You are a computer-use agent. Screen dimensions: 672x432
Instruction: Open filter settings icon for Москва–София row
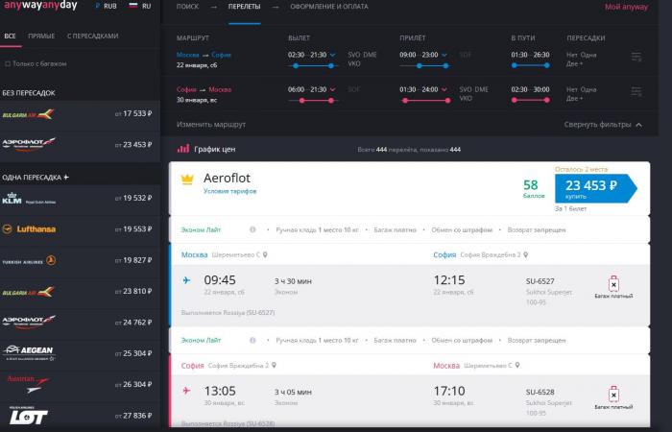636,57
